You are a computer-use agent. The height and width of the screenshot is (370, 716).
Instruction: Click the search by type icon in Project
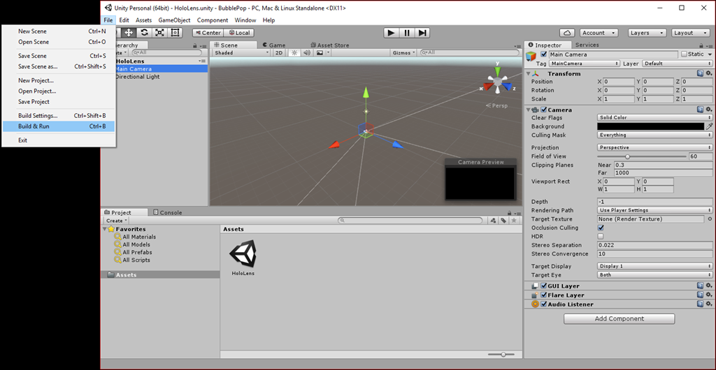pyautogui.click(x=493, y=221)
